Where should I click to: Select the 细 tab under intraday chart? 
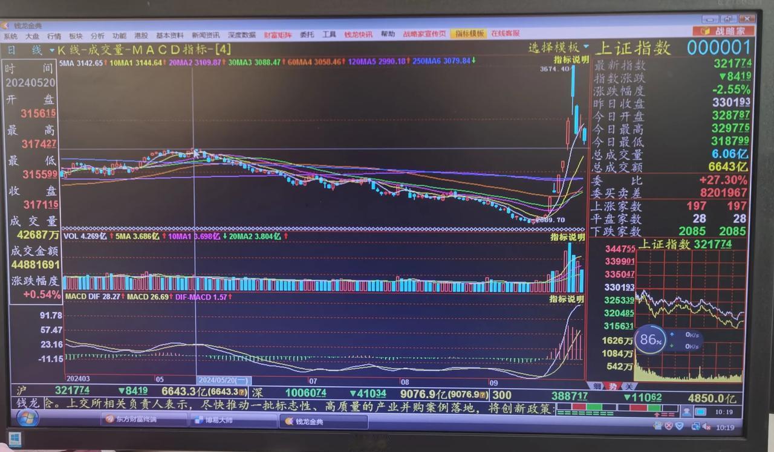597,386
